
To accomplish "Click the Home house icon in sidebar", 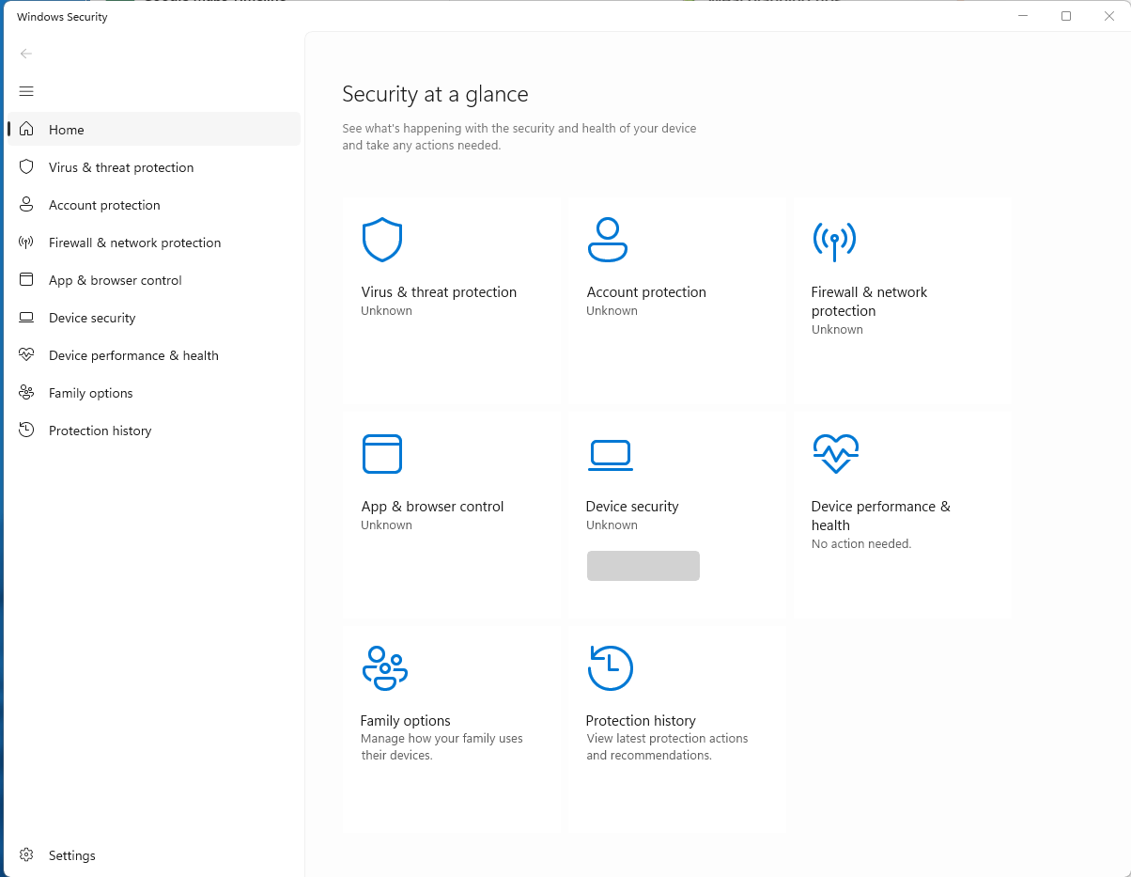I will tap(26, 129).
